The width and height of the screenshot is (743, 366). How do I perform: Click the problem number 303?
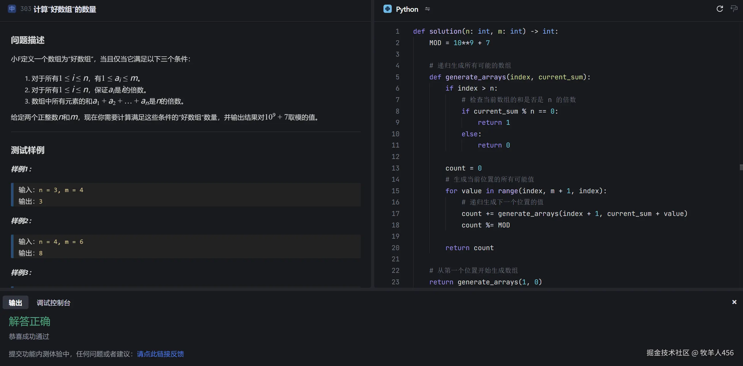click(x=26, y=9)
